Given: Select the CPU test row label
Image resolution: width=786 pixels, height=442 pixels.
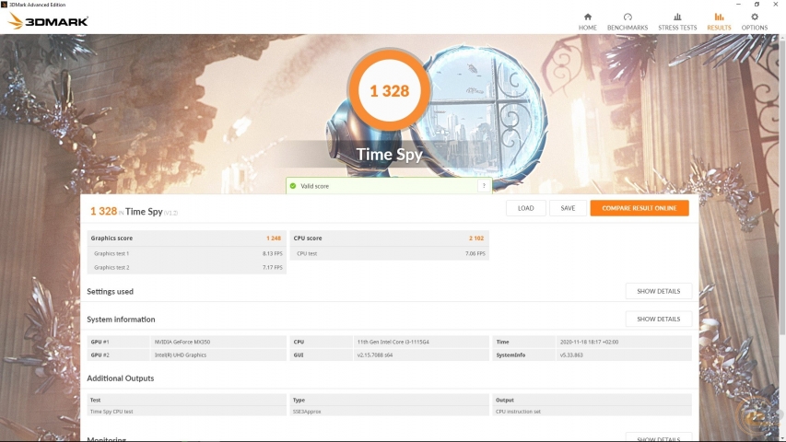Looking at the screenshot, I should tap(307, 253).
